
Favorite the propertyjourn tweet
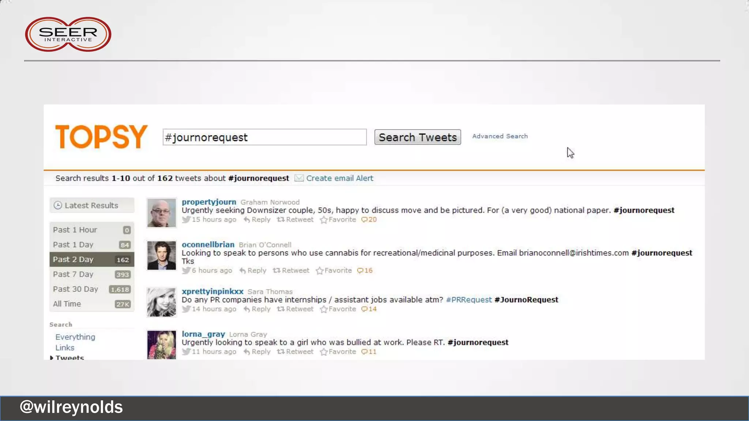(x=338, y=220)
